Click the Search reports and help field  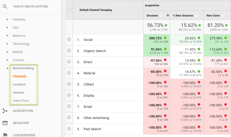pyautogui.click(x=31, y=6)
